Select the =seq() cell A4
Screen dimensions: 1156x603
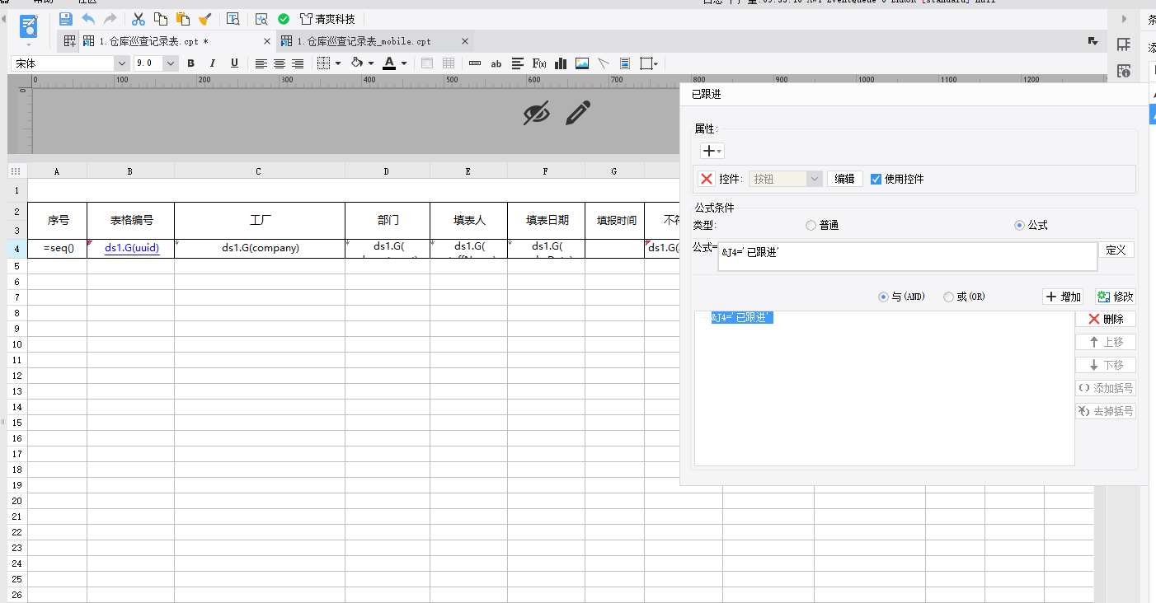[58, 248]
